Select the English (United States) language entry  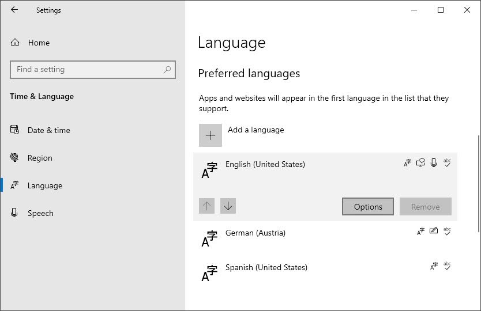pyautogui.click(x=325, y=187)
